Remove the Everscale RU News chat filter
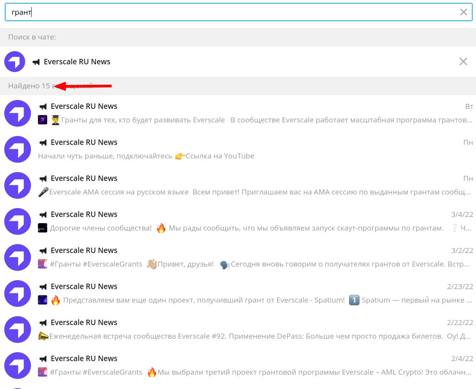Image resolution: width=476 pixels, height=389 pixels. (463, 62)
